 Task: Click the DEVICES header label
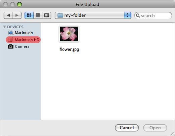pos(15,27)
